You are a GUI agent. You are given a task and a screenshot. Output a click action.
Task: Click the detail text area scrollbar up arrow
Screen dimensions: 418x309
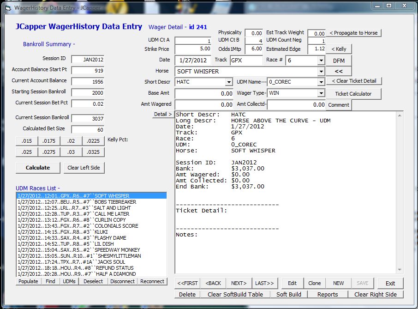(x=400, y=115)
